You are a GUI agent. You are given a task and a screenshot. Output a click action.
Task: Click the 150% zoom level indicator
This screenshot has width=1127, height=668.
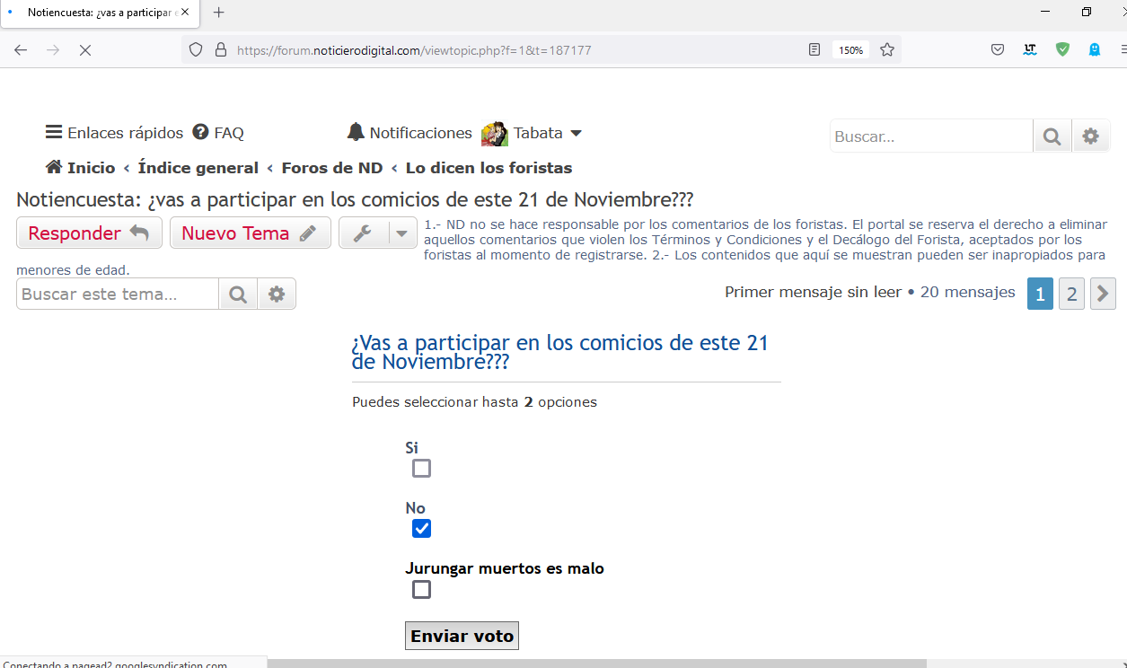click(850, 50)
